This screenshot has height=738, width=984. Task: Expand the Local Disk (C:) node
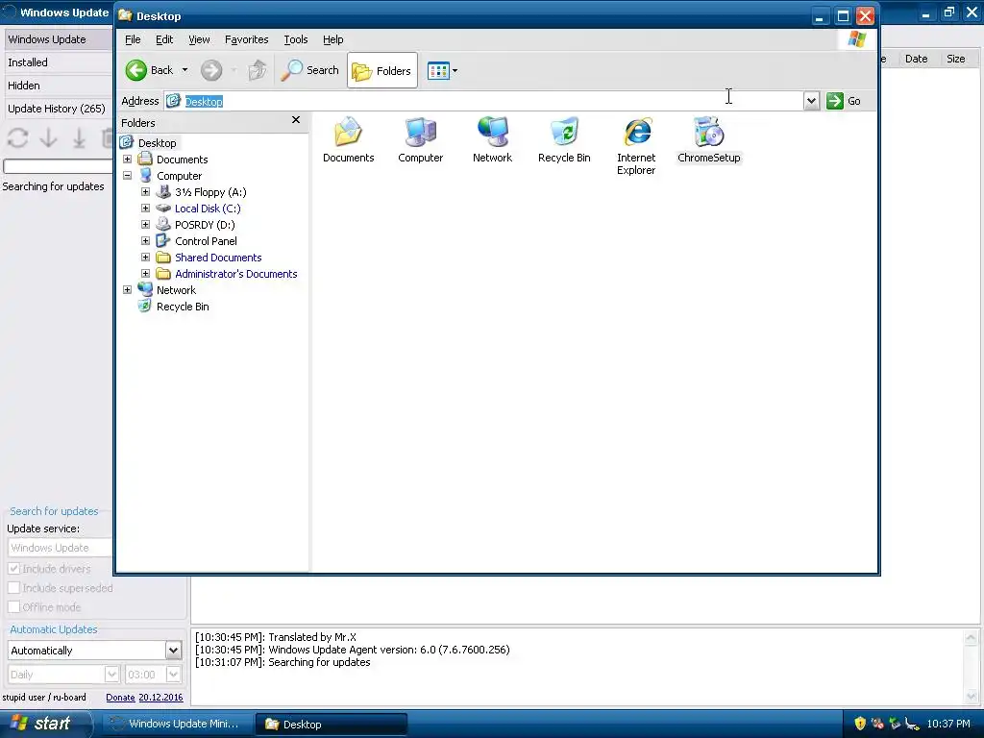[x=146, y=209]
